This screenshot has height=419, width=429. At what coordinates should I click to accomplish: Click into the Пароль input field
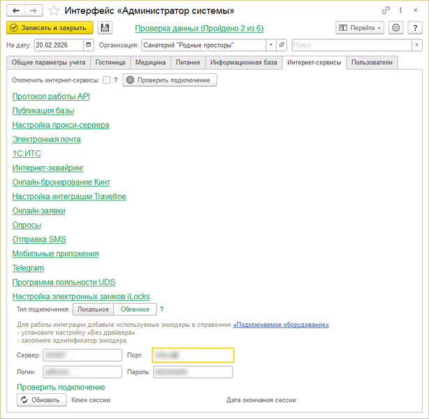click(x=193, y=372)
